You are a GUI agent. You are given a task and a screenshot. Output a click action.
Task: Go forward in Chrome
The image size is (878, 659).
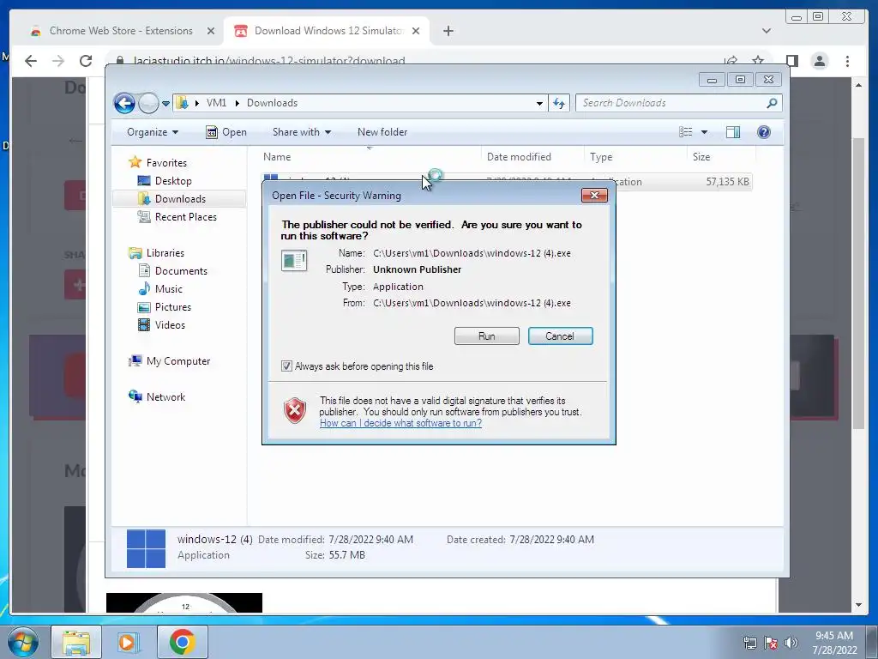(58, 61)
